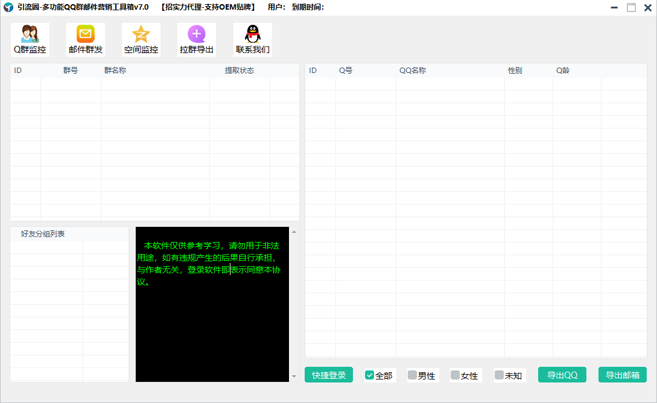Click the 导出邮箱 button
The width and height of the screenshot is (657, 403).
[622, 375]
